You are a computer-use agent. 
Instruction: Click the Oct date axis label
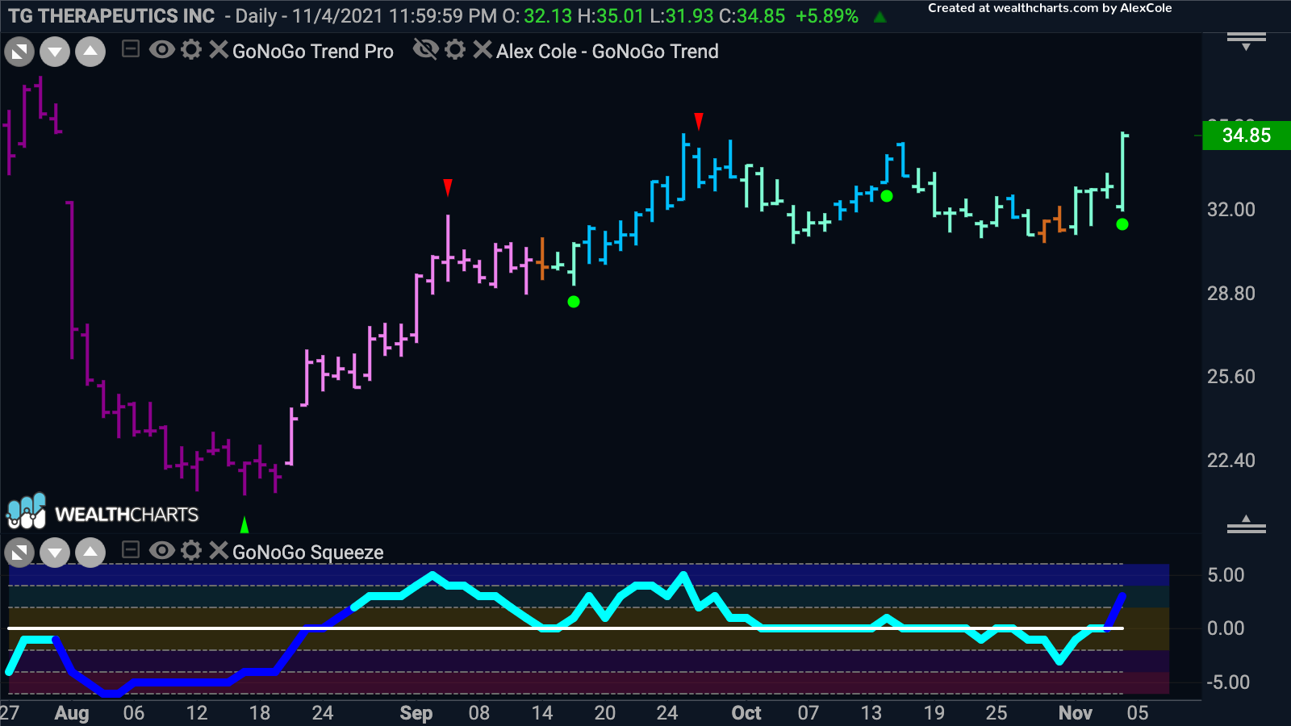point(746,713)
